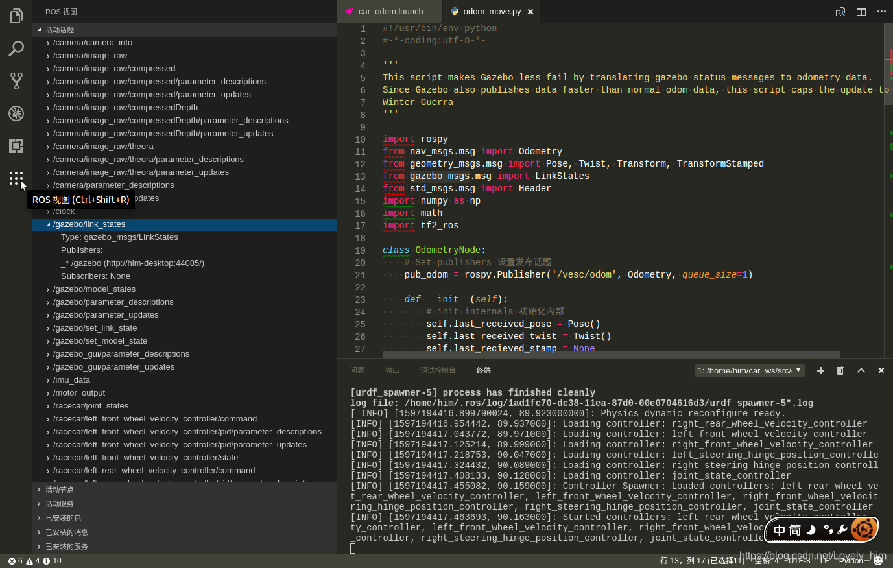Change the Python language mode
This screenshot has width=893, height=568.
click(851, 561)
